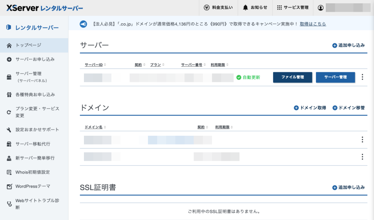374x220 pixels.
Task: Click the ドメイン移管 link
Action: pyautogui.click(x=348, y=108)
